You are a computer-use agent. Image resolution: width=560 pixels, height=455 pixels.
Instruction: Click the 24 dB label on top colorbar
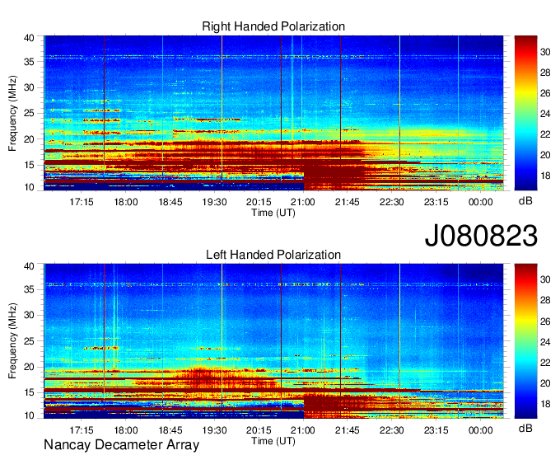pos(545,114)
